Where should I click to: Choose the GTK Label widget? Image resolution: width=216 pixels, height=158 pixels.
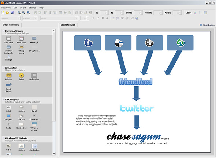(x=8, y=109)
